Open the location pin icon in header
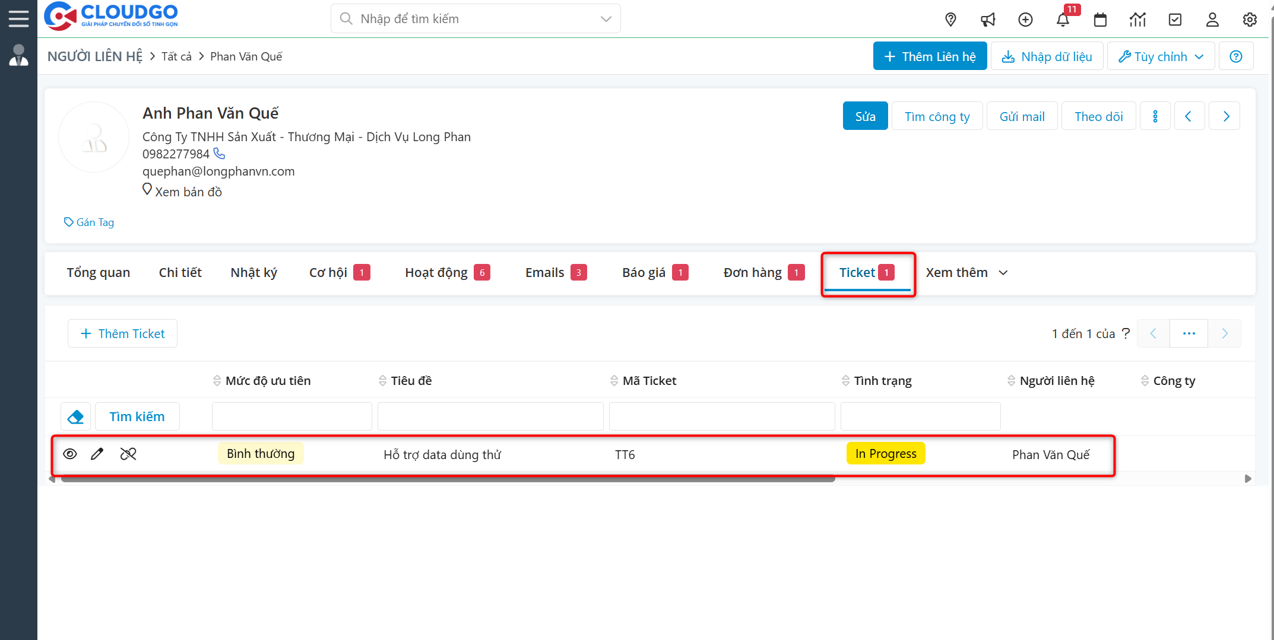 click(950, 20)
